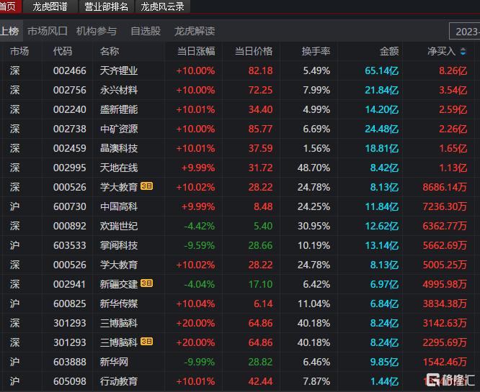
Task: Select the 上榜 sub-tab
Action: coord(10,31)
